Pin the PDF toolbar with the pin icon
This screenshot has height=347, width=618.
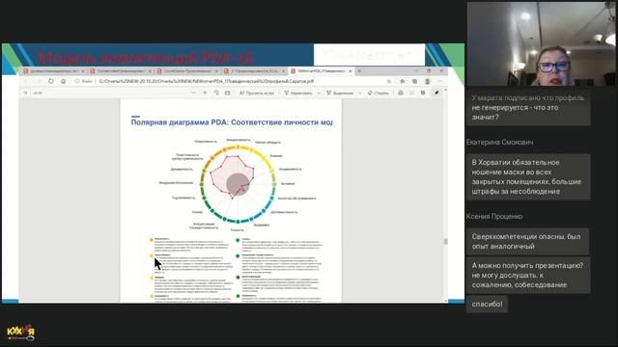(436, 93)
